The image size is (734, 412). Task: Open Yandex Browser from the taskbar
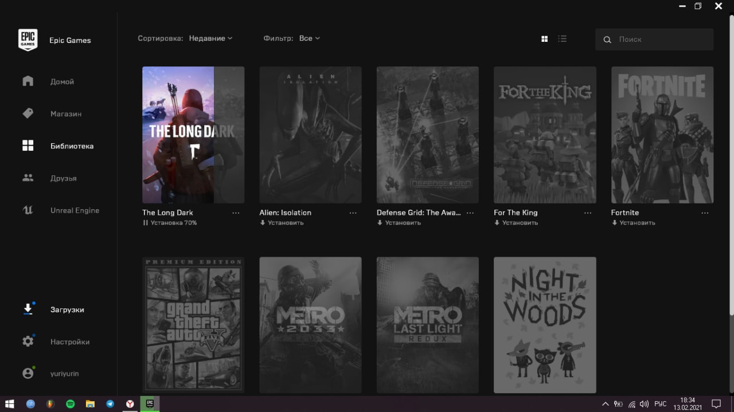(130, 404)
